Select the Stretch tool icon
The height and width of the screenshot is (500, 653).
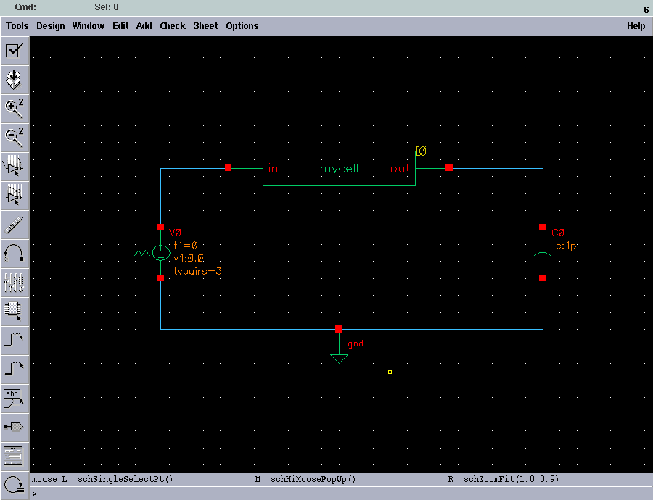pos(15,167)
